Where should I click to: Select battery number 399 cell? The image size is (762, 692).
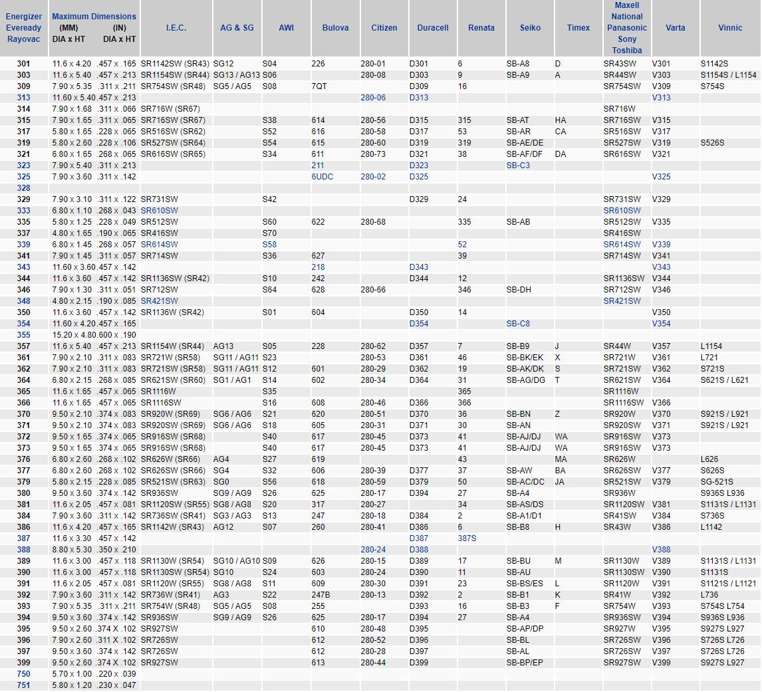point(23,663)
